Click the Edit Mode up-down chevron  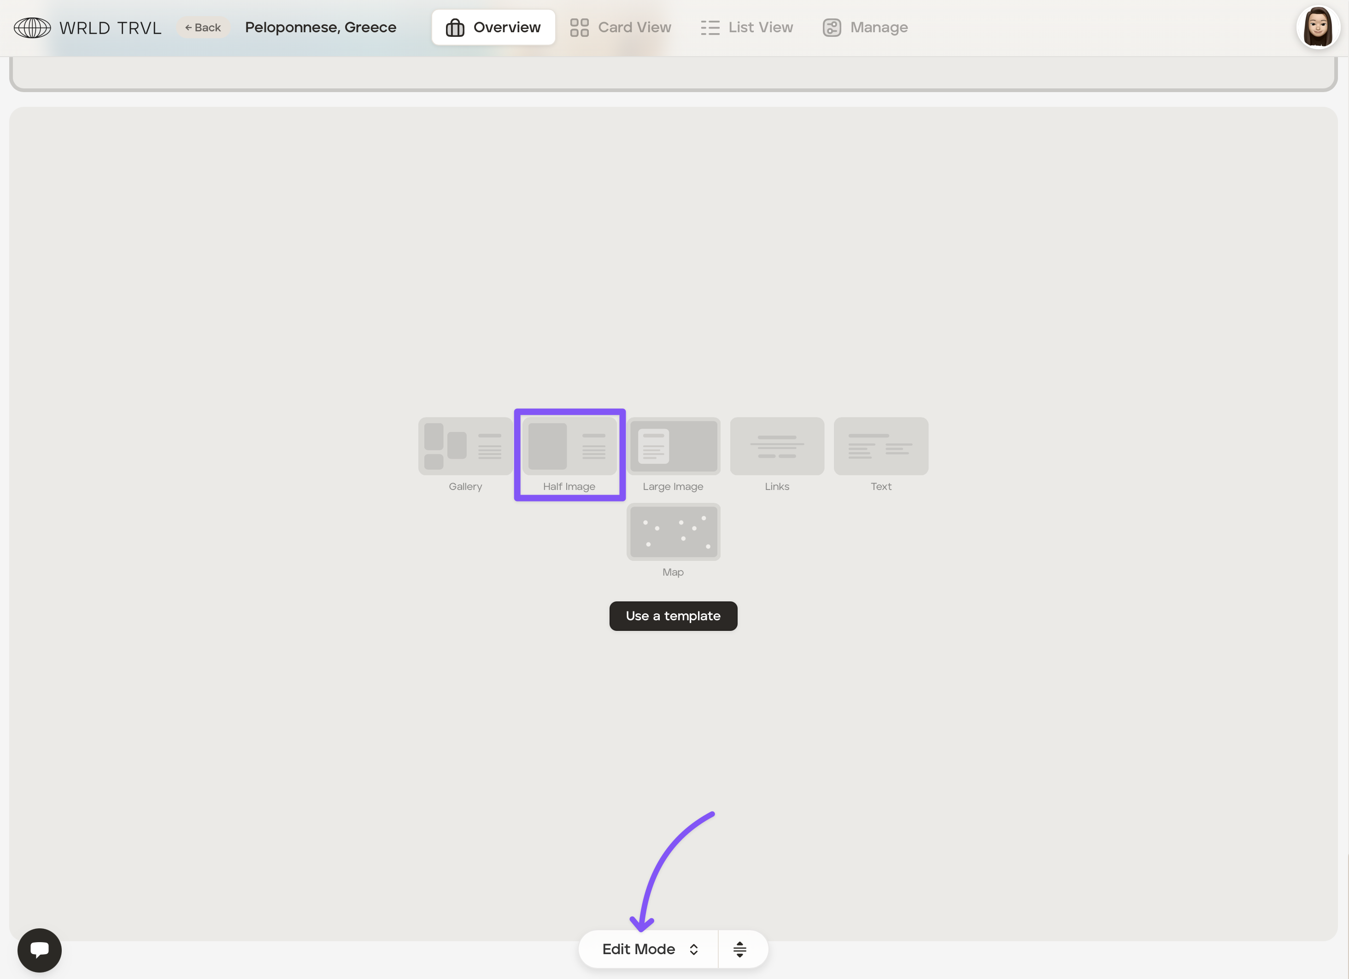[x=693, y=949]
